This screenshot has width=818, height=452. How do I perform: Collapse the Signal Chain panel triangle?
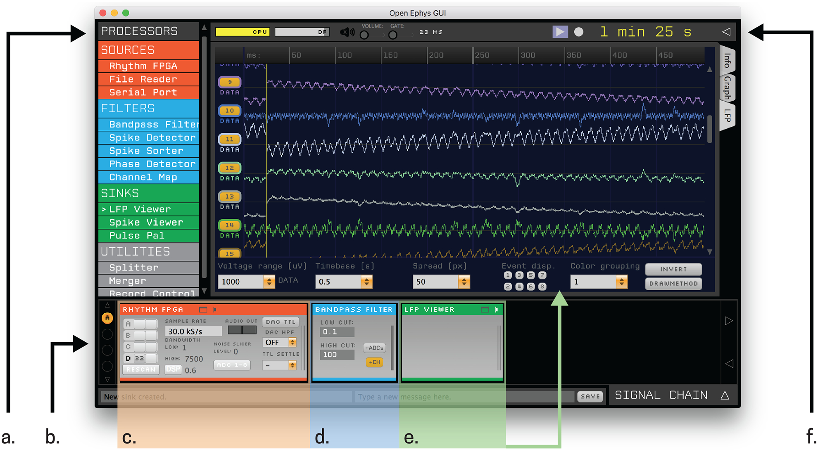click(x=725, y=395)
